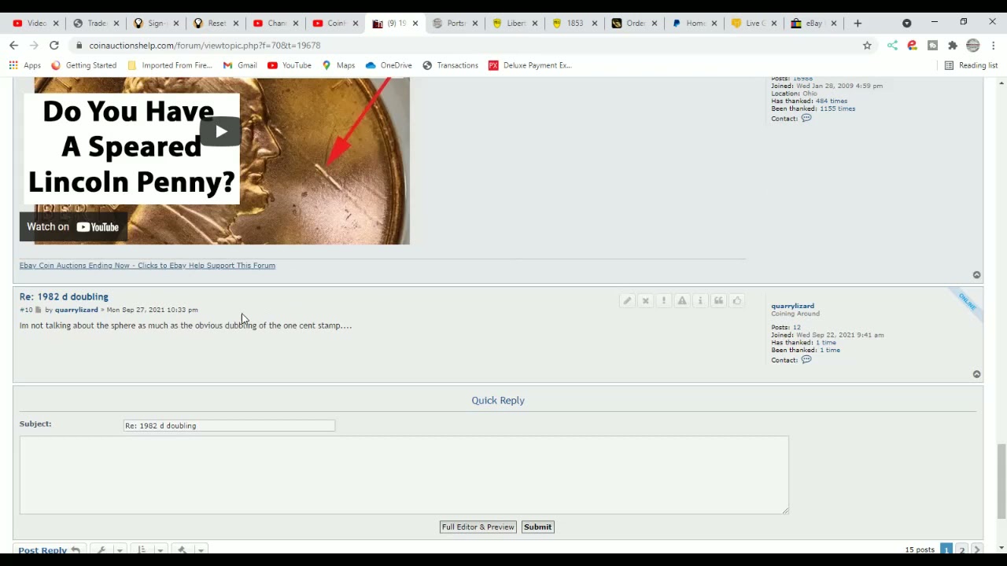Open OneDrive bookmark
The height and width of the screenshot is (566, 1007).
pyautogui.click(x=389, y=65)
